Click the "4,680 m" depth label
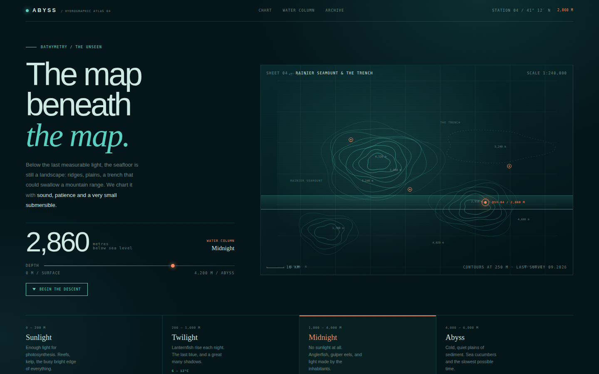599x374 pixels. click(x=523, y=219)
